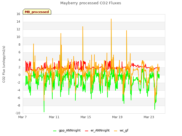Click the y-axis value 10
Image resolution: width=182 pixels, height=136 pixels.
(18, 37)
